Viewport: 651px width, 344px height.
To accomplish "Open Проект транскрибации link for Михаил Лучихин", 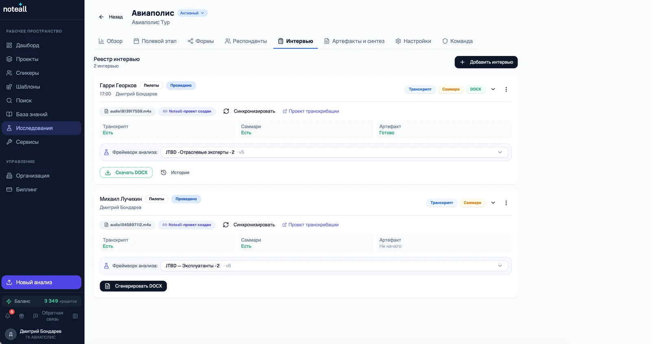I will click(x=310, y=225).
